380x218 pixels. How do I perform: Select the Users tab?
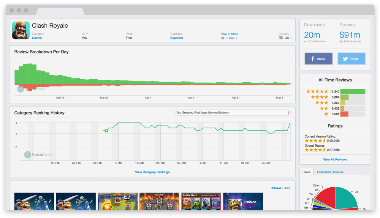pos(306,172)
